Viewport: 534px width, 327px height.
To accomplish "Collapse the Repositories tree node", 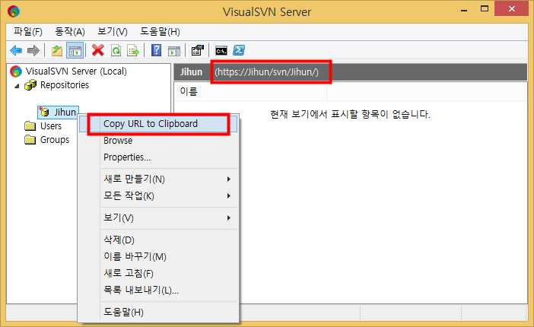I will coord(17,86).
